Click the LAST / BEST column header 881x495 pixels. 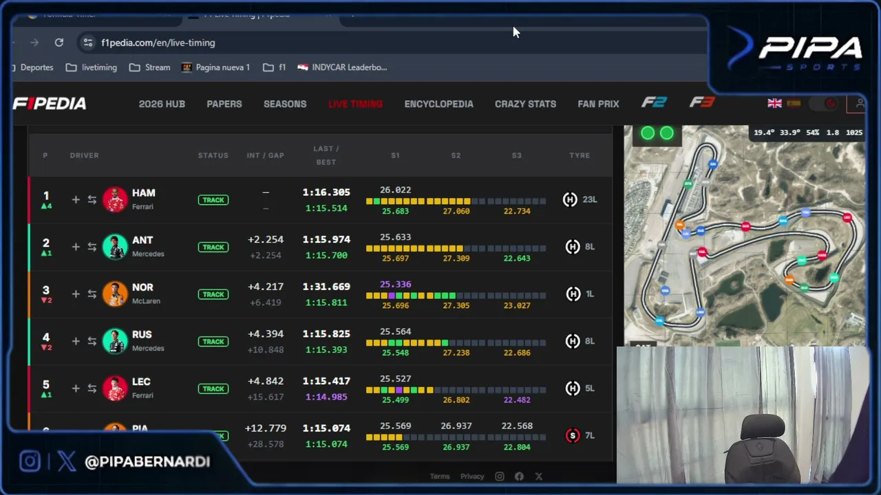pos(326,155)
